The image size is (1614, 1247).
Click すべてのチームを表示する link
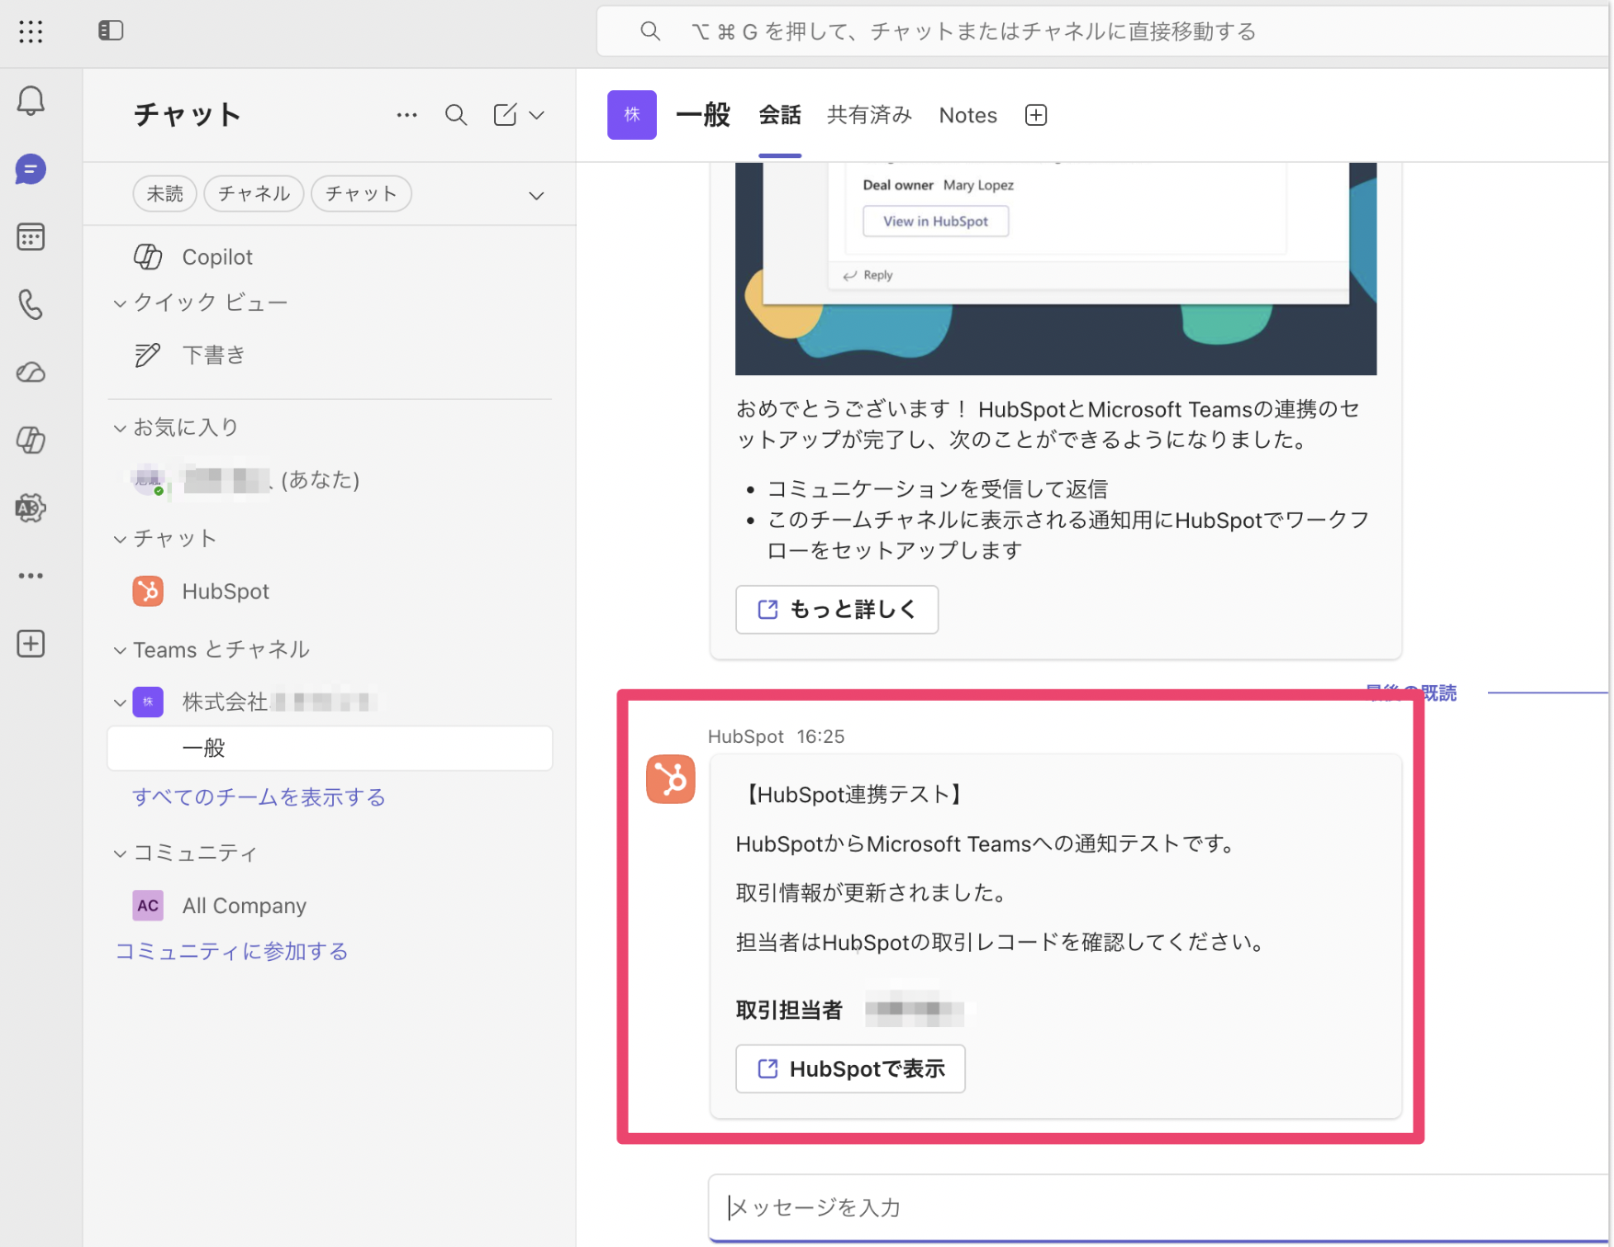[x=259, y=797]
